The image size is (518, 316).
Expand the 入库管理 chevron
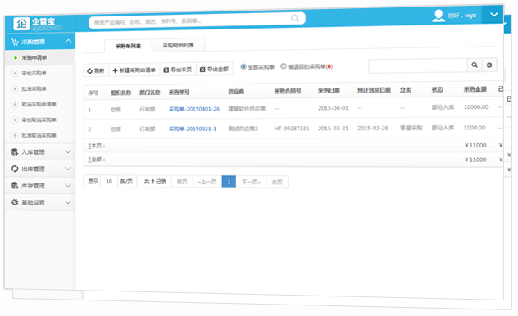tap(68, 151)
